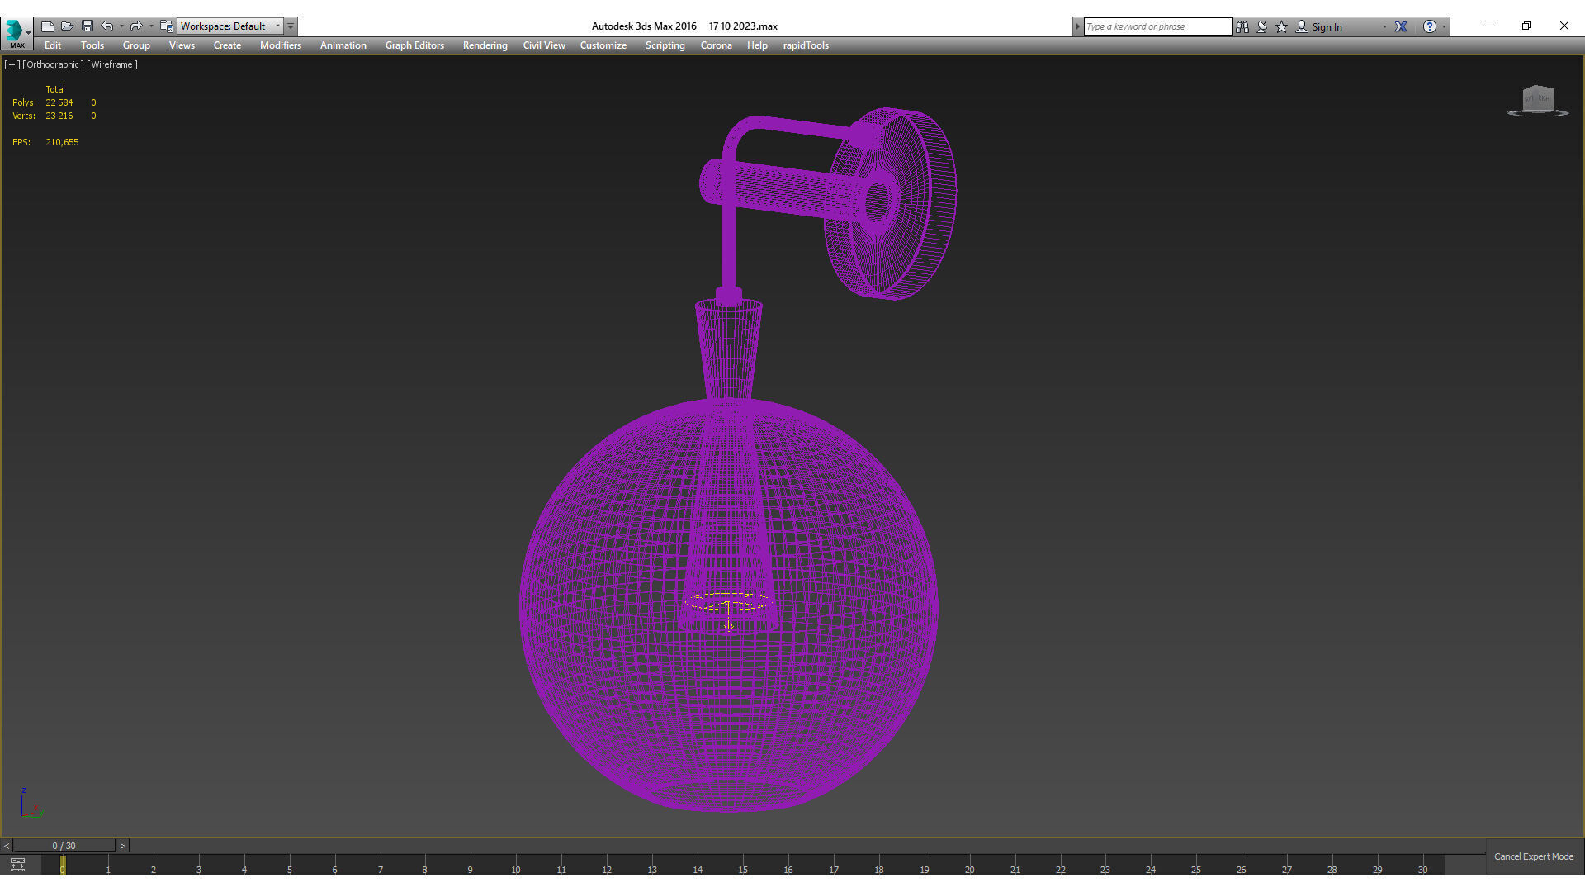1585x892 pixels.
Task: Click the ViewCube in the viewport
Action: point(1538,101)
